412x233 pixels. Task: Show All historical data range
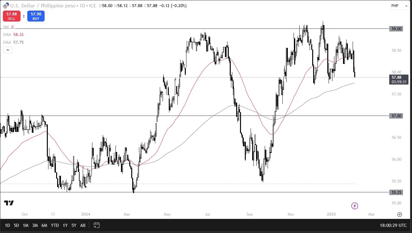point(83,225)
